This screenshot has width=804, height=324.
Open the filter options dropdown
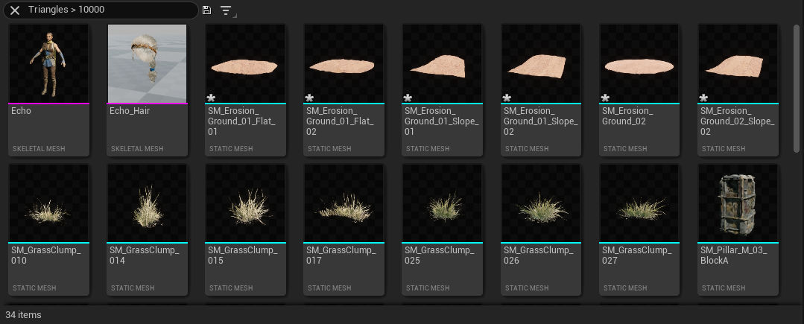227,10
